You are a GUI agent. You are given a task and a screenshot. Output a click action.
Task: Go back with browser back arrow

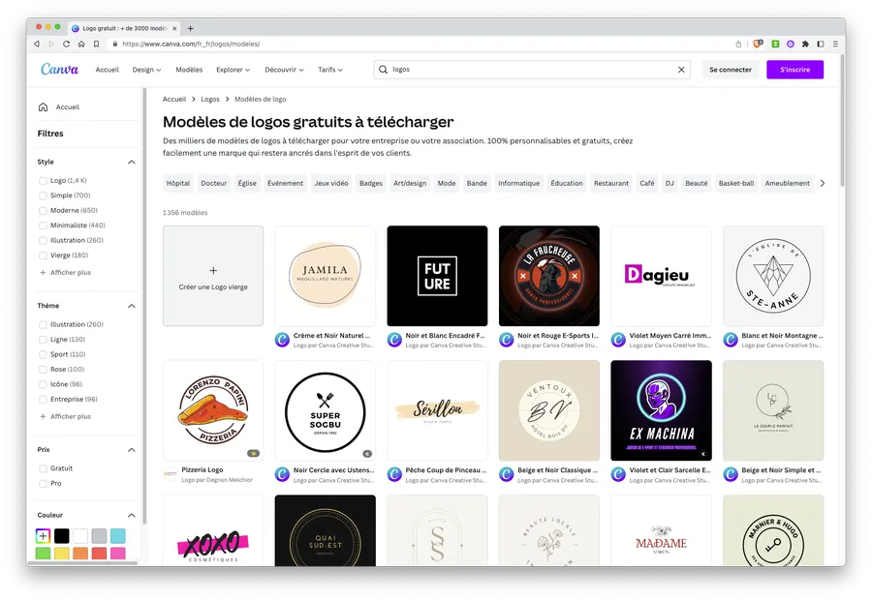[37, 44]
